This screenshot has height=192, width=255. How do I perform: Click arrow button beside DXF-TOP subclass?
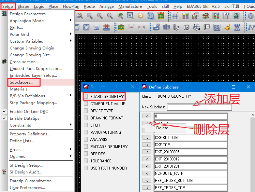[x=147, y=145]
